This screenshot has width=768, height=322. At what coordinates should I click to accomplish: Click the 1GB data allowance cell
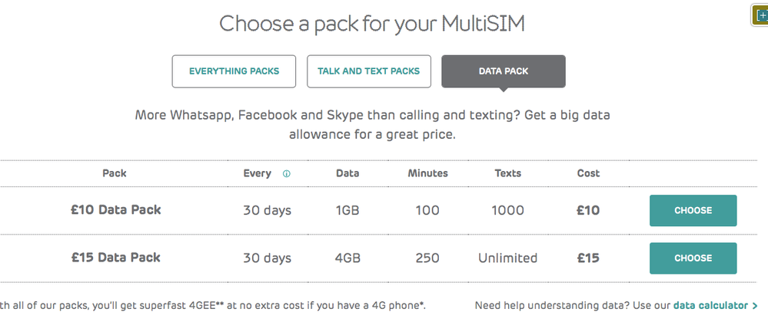coord(347,210)
